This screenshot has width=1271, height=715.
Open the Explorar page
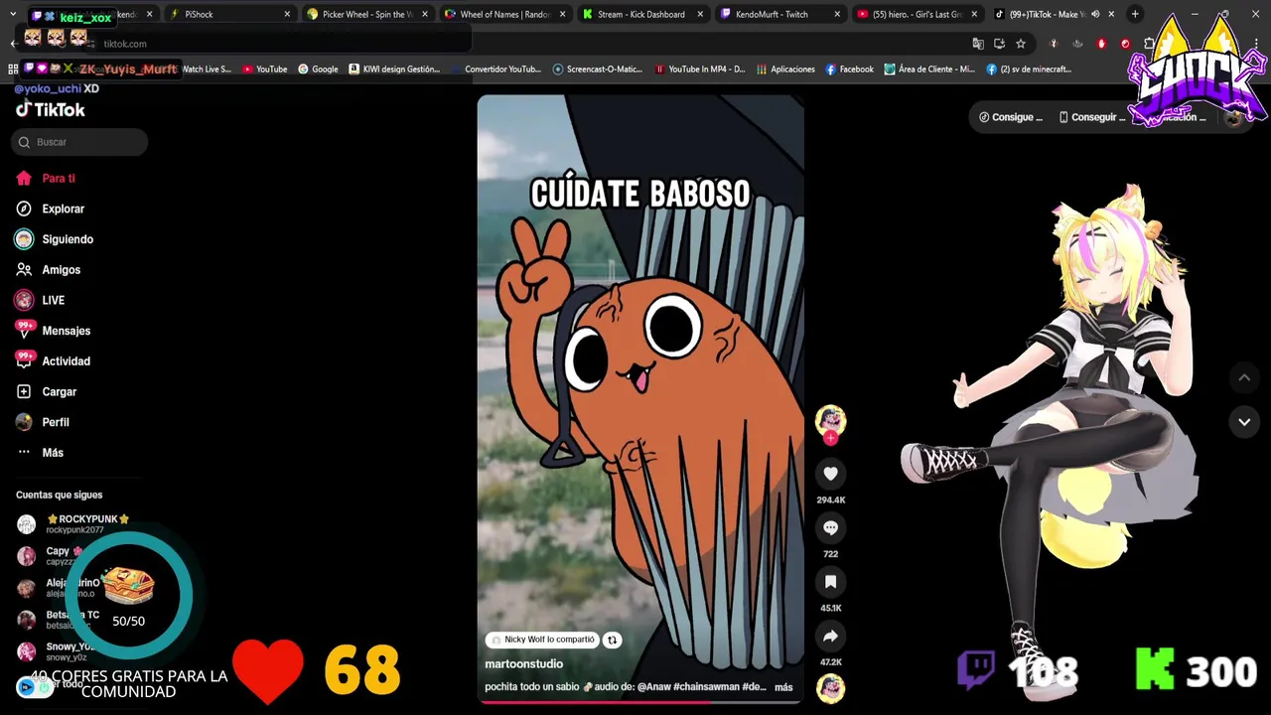coord(63,209)
